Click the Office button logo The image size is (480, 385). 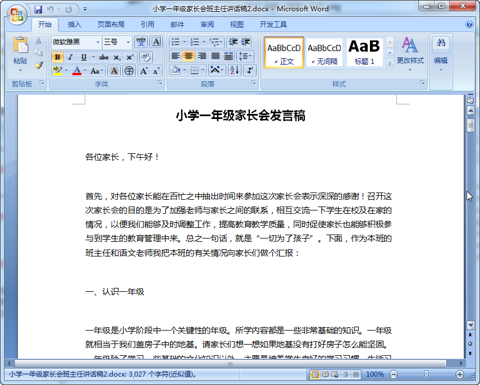pos(17,15)
